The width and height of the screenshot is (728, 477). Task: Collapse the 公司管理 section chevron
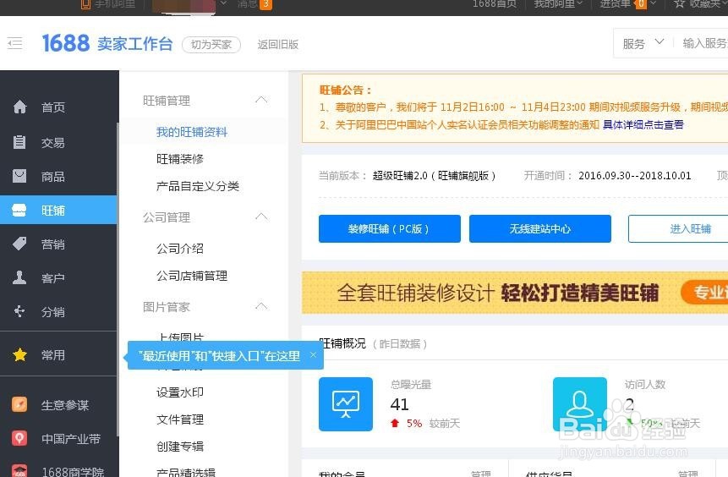click(x=261, y=217)
